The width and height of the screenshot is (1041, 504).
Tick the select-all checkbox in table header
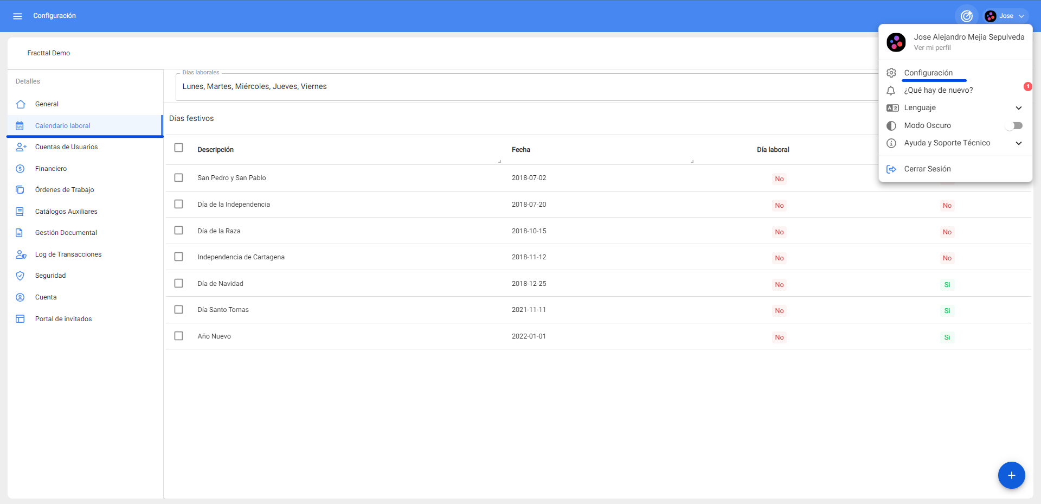click(178, 148)
